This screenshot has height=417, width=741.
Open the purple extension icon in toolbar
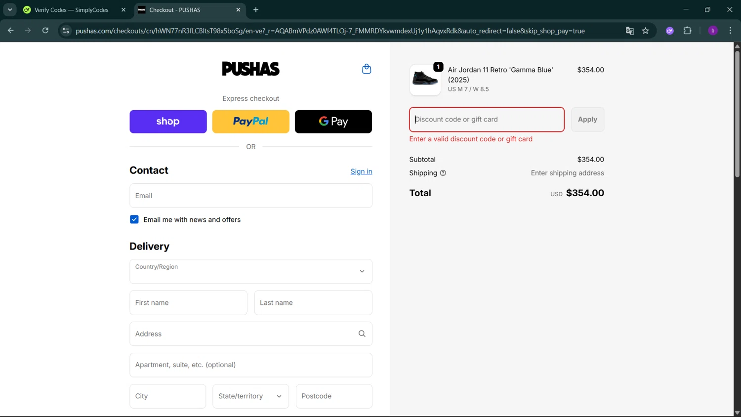pos(670,31)
